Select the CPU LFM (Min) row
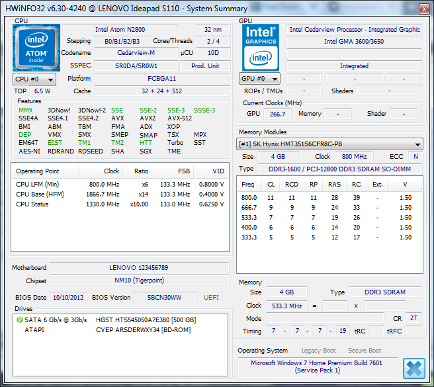The image size is (434, 387). (x=120, y=185)
